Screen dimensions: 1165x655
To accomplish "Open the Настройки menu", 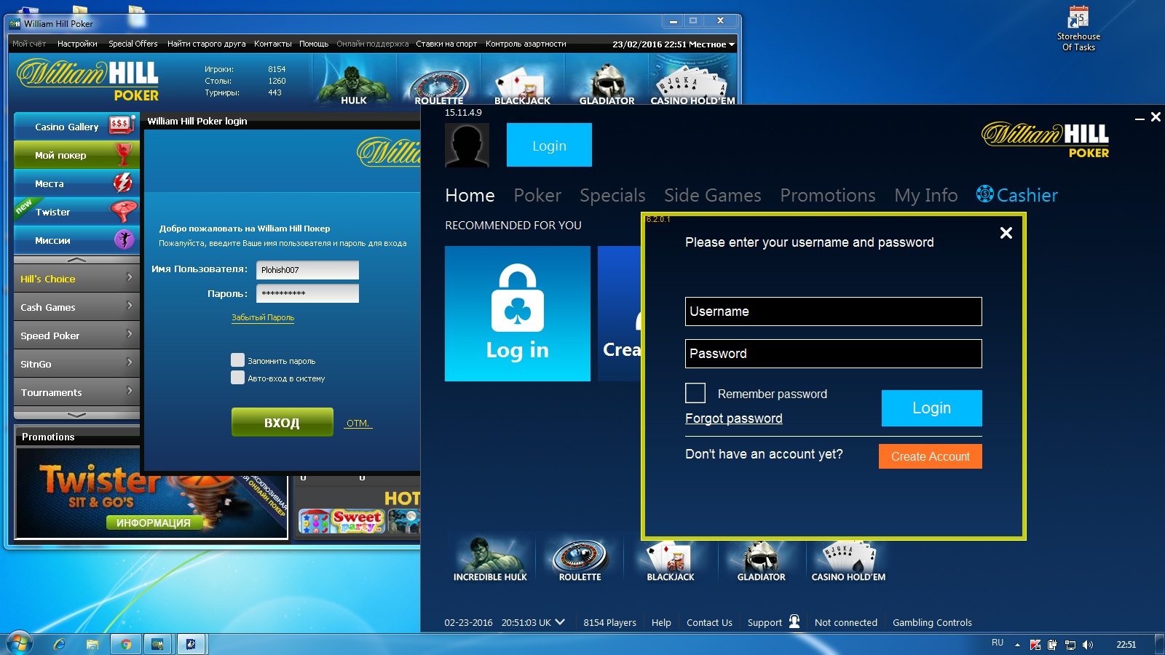I will 77,44.
